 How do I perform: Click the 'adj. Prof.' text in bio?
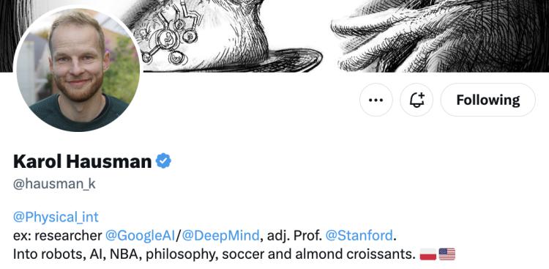[294, 235]
